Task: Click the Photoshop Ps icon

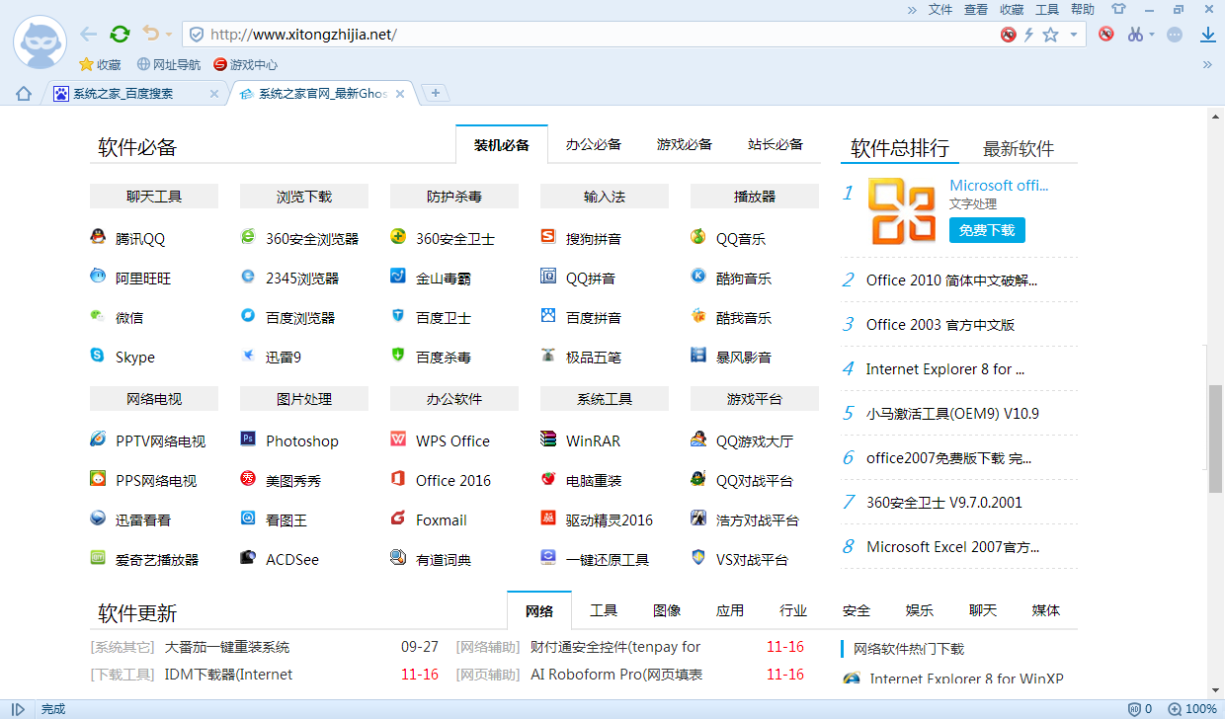Action: click(x=248, y=439)
